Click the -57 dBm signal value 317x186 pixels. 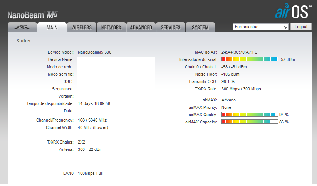(287, 59)
